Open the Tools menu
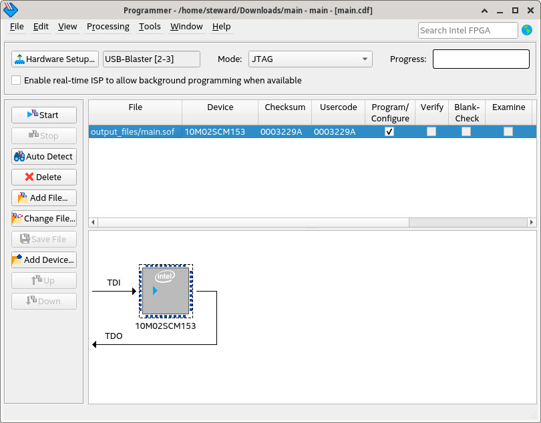The image size is (541, 423). (150, 27)
